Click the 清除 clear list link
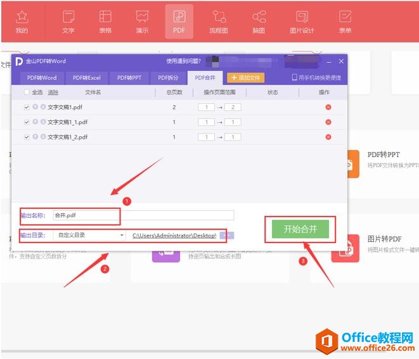 click(53, 92)
